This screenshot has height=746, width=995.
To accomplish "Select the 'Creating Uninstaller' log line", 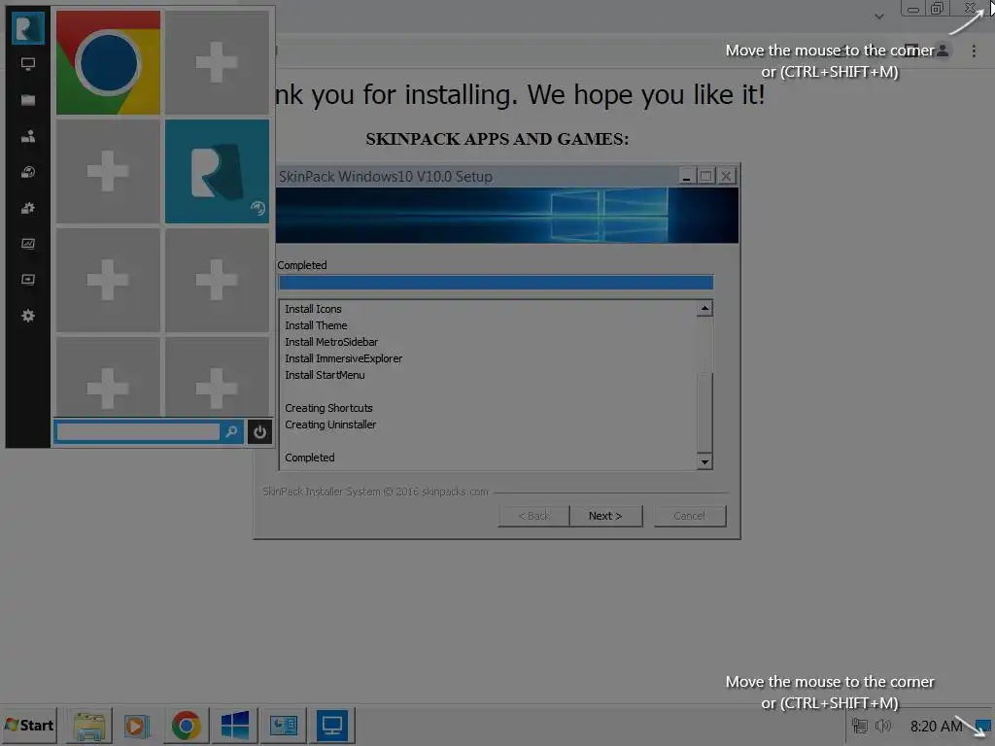I will pos(330,424).
